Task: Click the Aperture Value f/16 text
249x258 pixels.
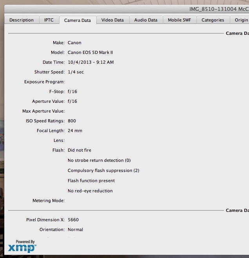Action: [72, 101]
